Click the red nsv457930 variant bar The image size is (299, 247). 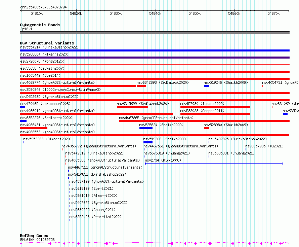[x=215, y=107]
